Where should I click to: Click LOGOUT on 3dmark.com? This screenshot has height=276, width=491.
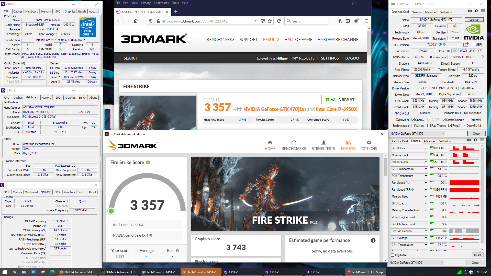(x=353, y=58)
